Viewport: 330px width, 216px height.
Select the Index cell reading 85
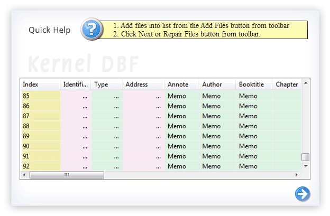41,96
